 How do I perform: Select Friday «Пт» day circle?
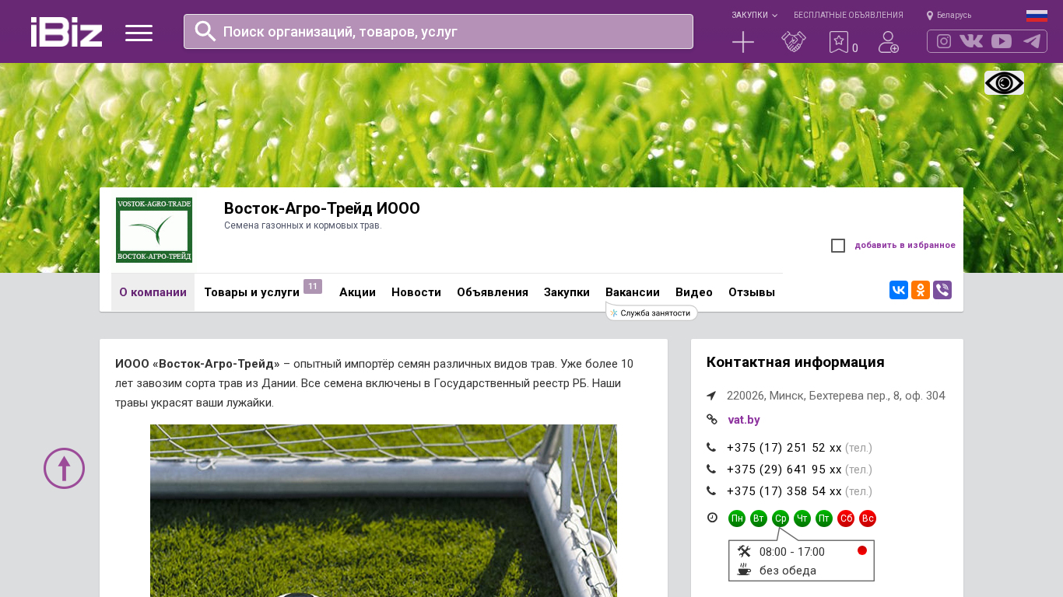pyautogui.click(x=824, y=518)
